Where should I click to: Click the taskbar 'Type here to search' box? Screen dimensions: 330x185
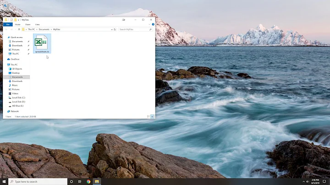(38, 182)
